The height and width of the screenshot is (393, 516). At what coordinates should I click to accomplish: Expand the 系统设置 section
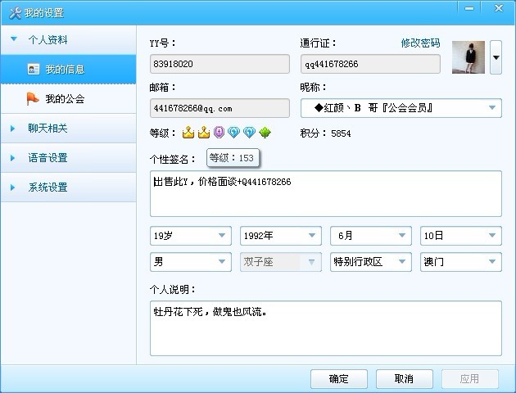(x=69, y=187)
